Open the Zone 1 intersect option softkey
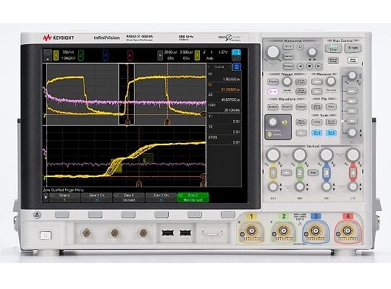391x289 pixels. pos(129,197)
